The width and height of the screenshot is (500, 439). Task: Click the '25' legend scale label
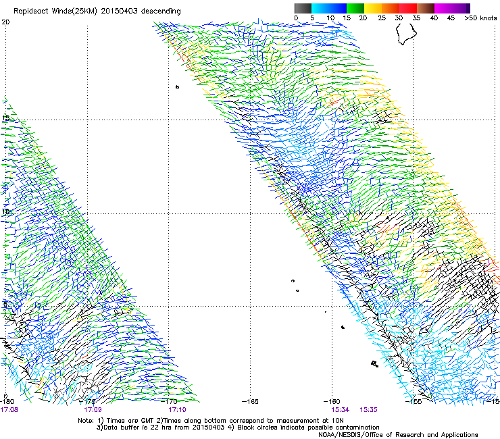point(382,18)
